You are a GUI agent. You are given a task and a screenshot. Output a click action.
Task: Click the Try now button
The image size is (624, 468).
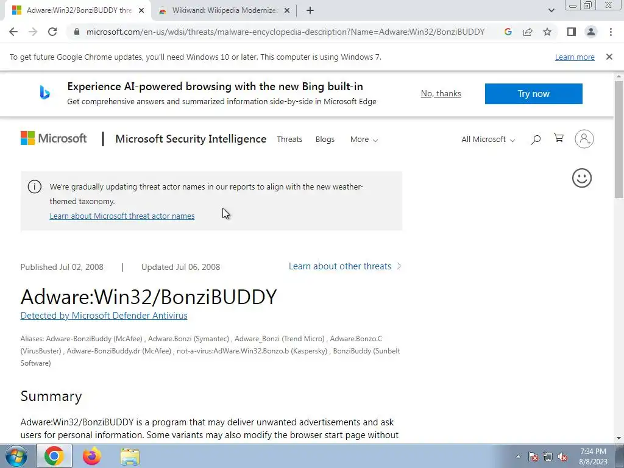pyautogui.click(x=534, y=94)
